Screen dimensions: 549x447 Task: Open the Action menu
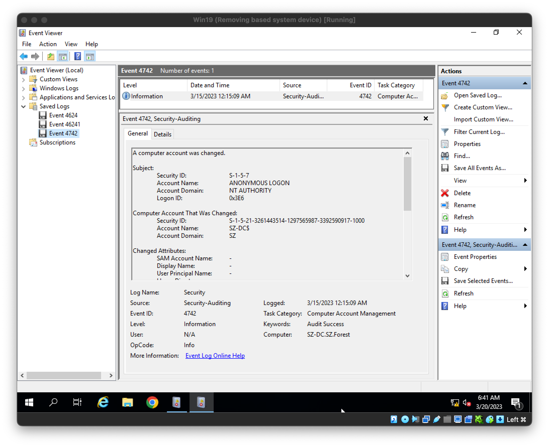pyautogui.click(x=48, y=44)
